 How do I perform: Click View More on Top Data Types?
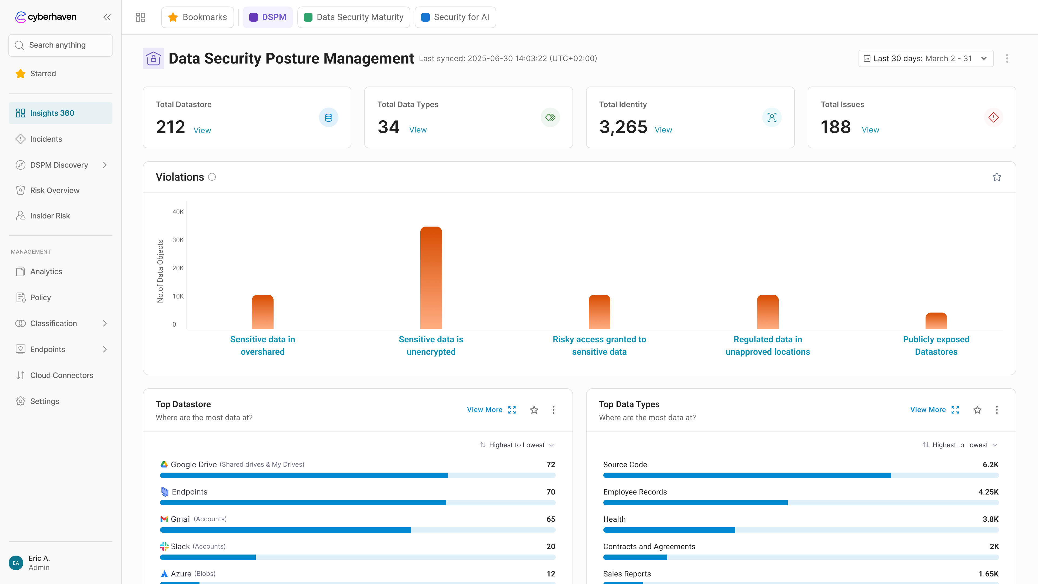(929, 410)
